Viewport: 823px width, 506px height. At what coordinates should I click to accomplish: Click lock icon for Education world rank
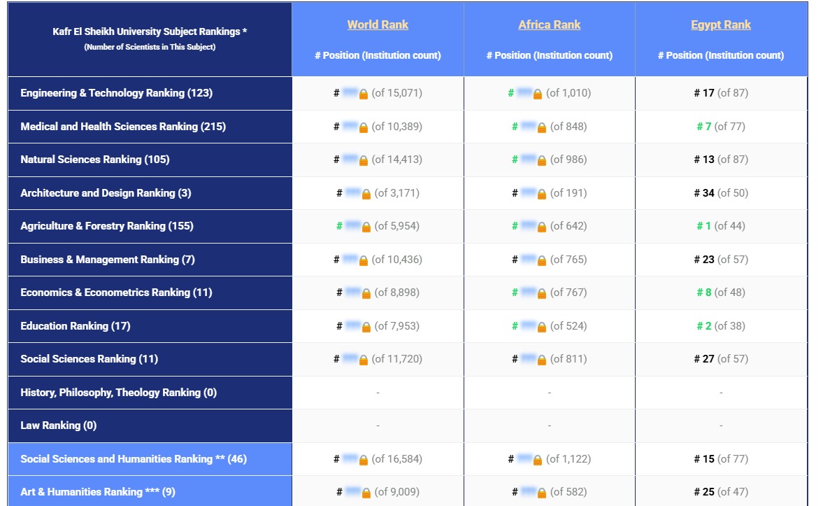[x=366, y=327]
